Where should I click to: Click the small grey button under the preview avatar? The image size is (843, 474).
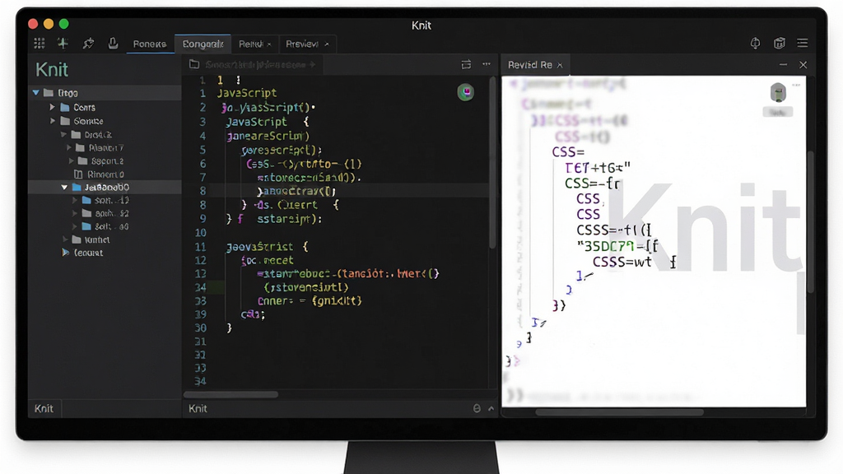pos(777,112)
